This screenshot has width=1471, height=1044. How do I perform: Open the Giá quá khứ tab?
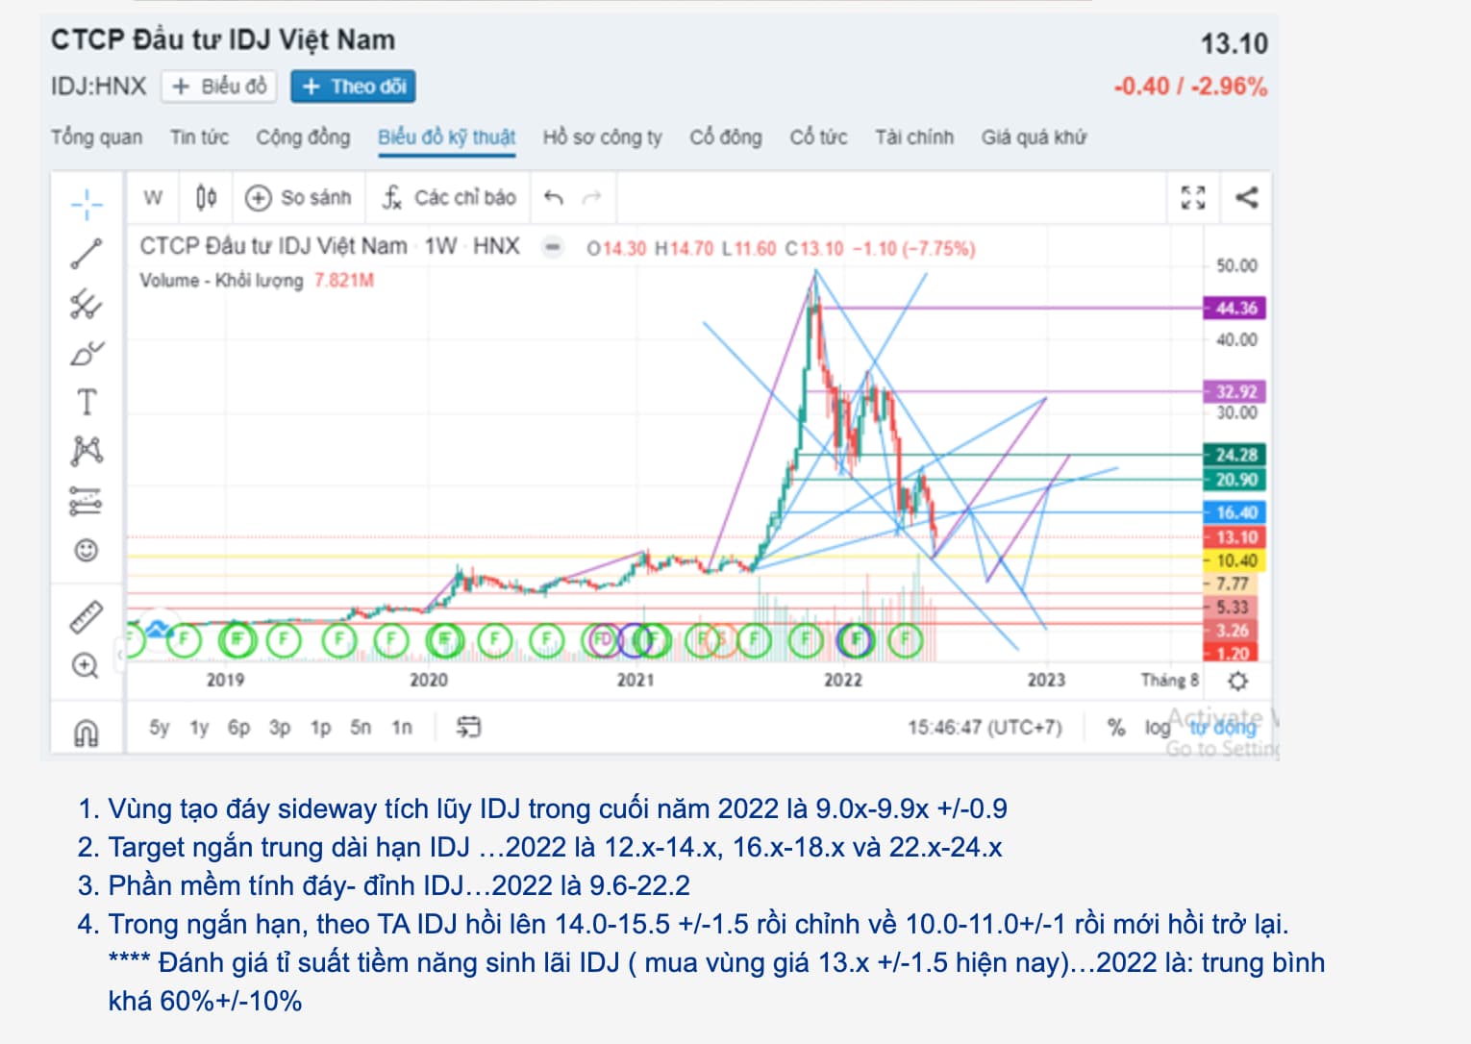point(1035,137)
